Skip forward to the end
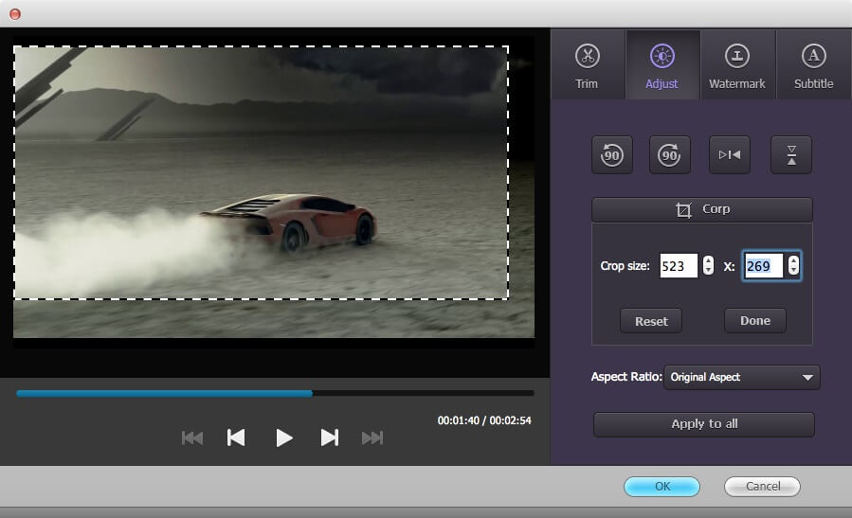 point(372,438)
